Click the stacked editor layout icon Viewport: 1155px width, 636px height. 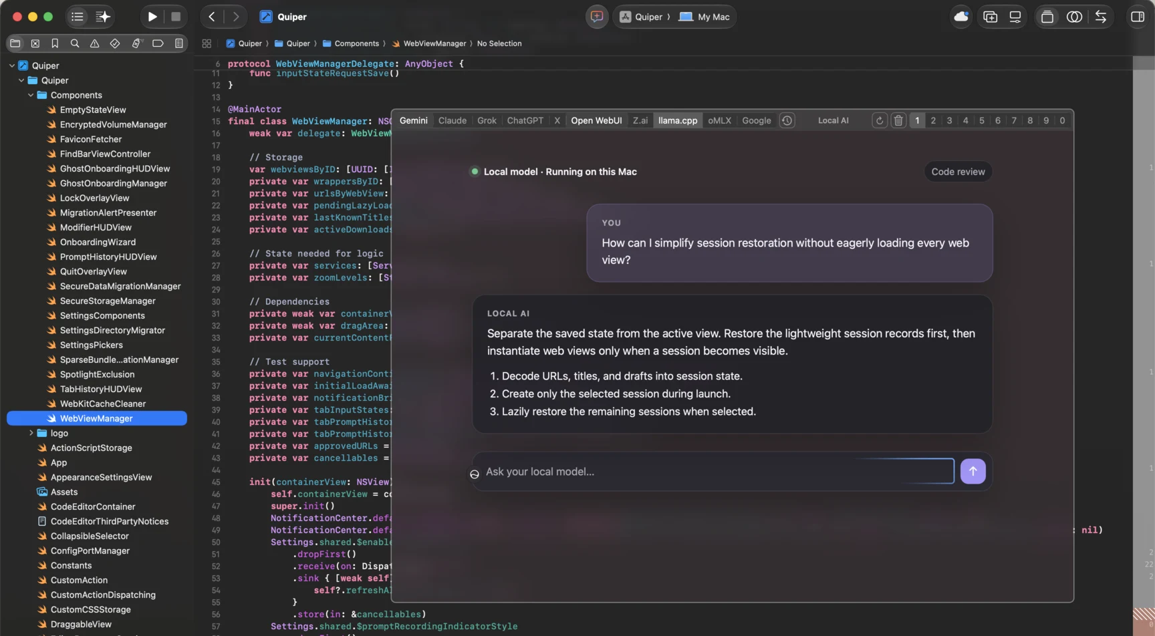click(x=1047, y=17)
